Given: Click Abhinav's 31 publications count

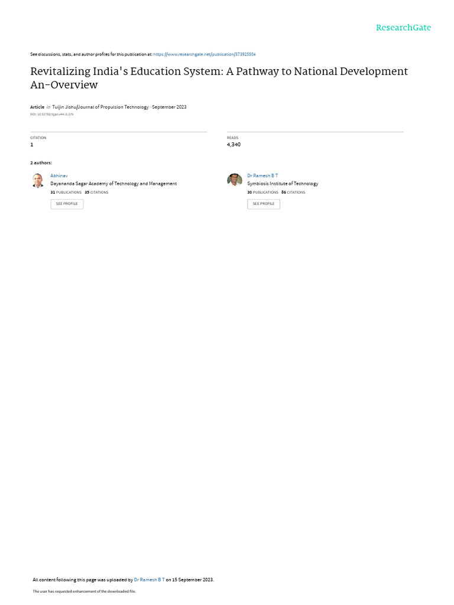Looking at the screenshot, I should pyautogui.click(x=66, y=192).
